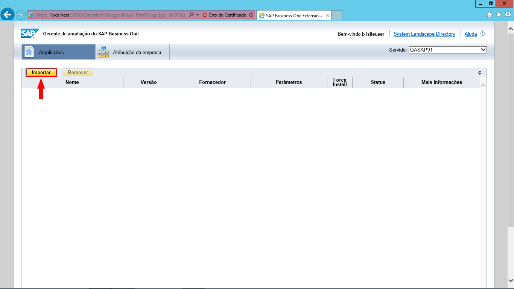Click the address bar search magnifier
The width and height of the screenshot is (514, 289).
pos(192,15)
